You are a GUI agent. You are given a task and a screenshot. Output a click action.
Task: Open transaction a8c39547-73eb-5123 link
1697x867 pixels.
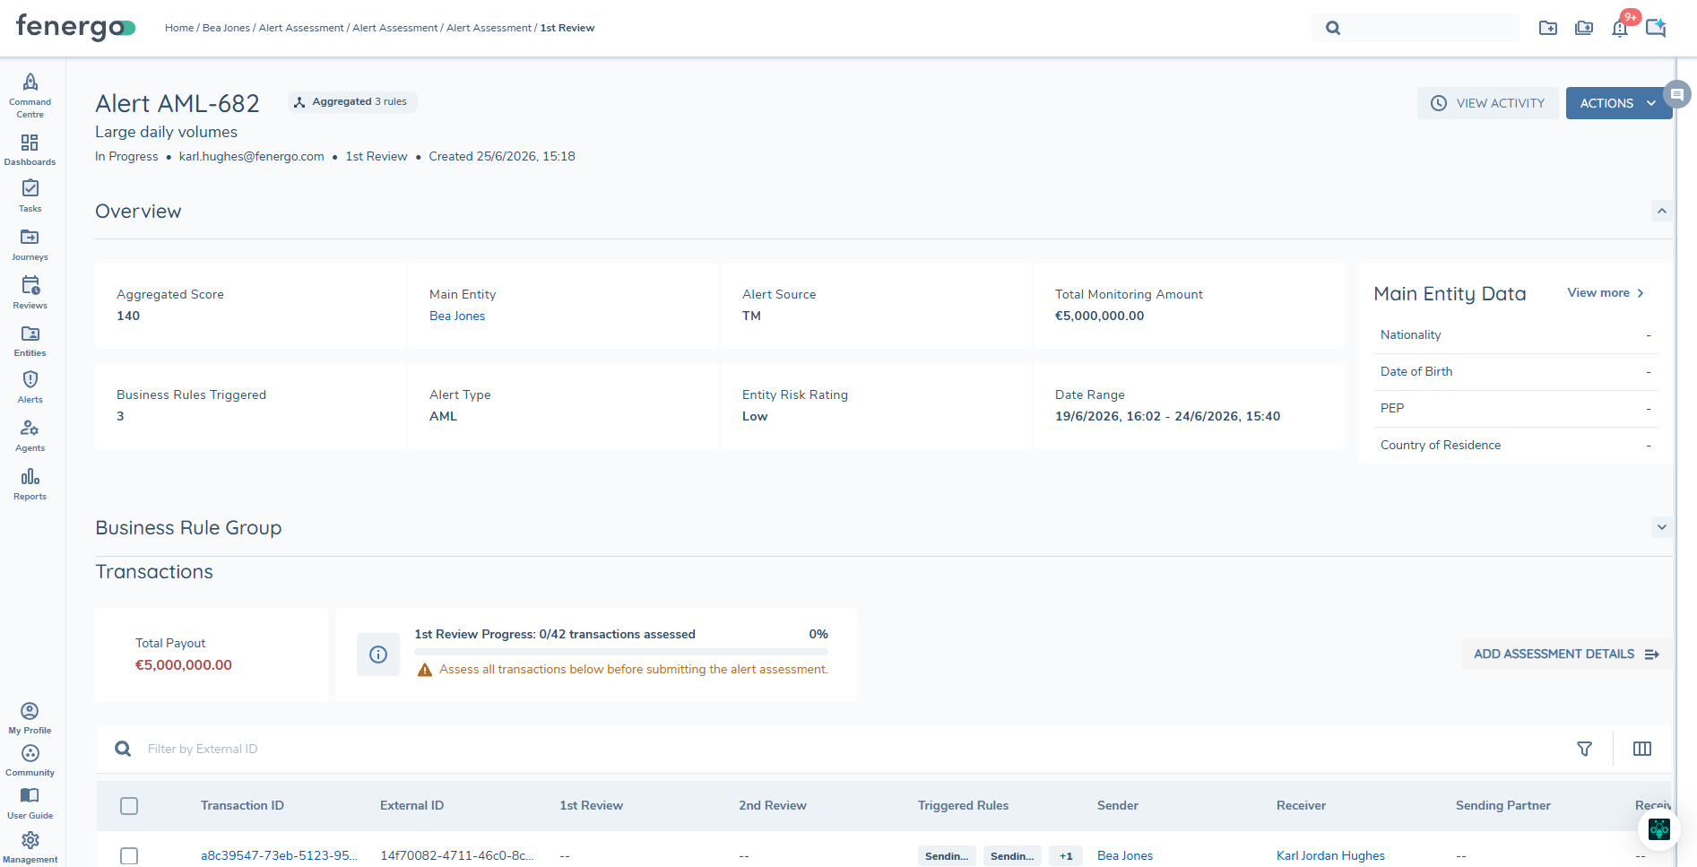pos(279,855)
